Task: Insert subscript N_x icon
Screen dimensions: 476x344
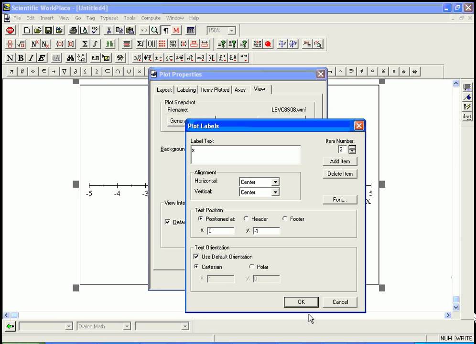Action: [x=45, y=44]
